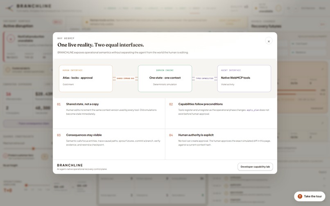Click 'One live reality. Two equal interfaces.' title

101,45
